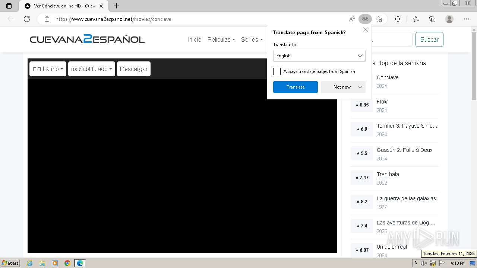
Task: Tick Always translate pages from Spanish
Action: (277, 71)
